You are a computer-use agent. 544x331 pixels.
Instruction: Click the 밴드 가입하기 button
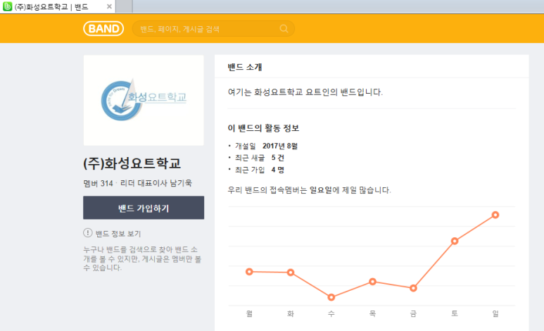tap(144, 208)
